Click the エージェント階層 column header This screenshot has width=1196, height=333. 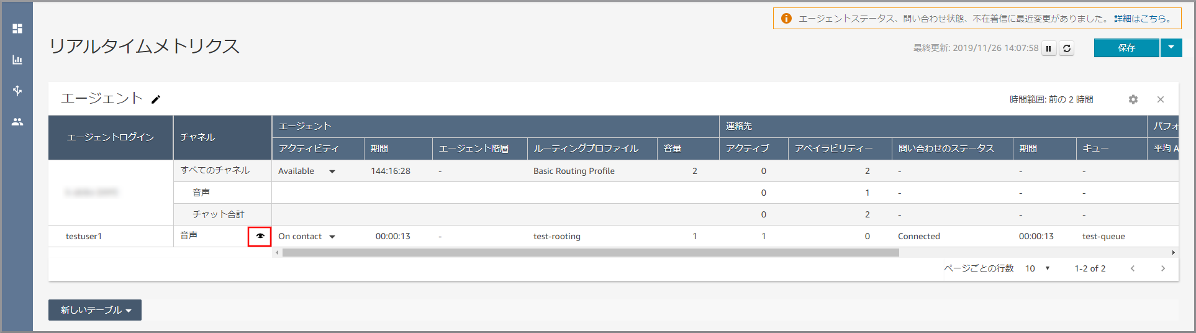coord(479,148)
